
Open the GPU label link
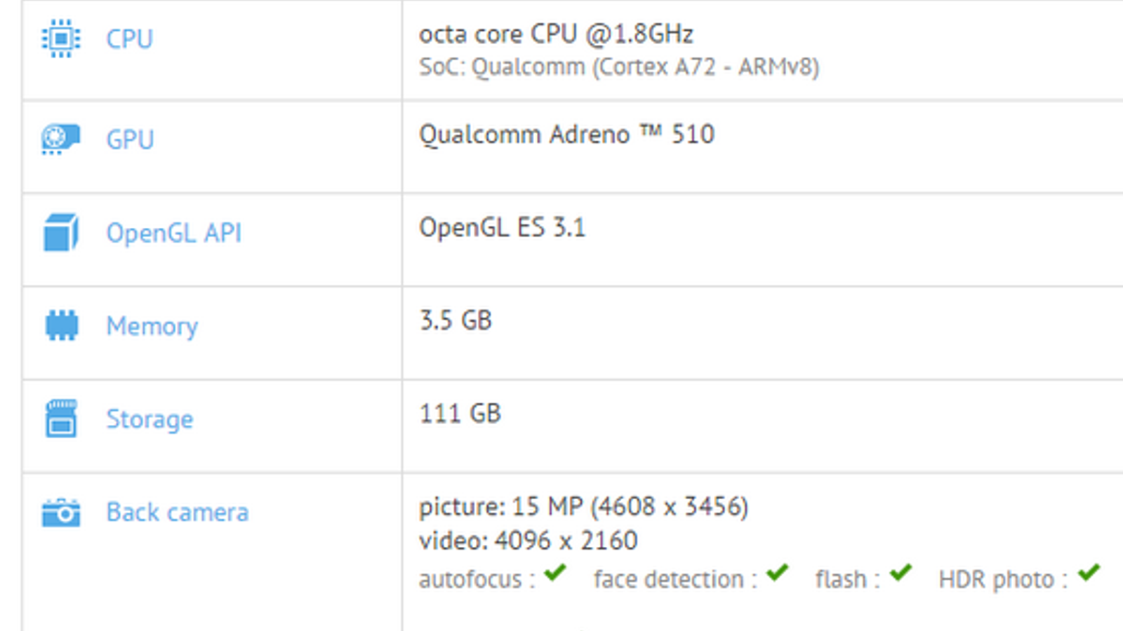coord(130,140)
